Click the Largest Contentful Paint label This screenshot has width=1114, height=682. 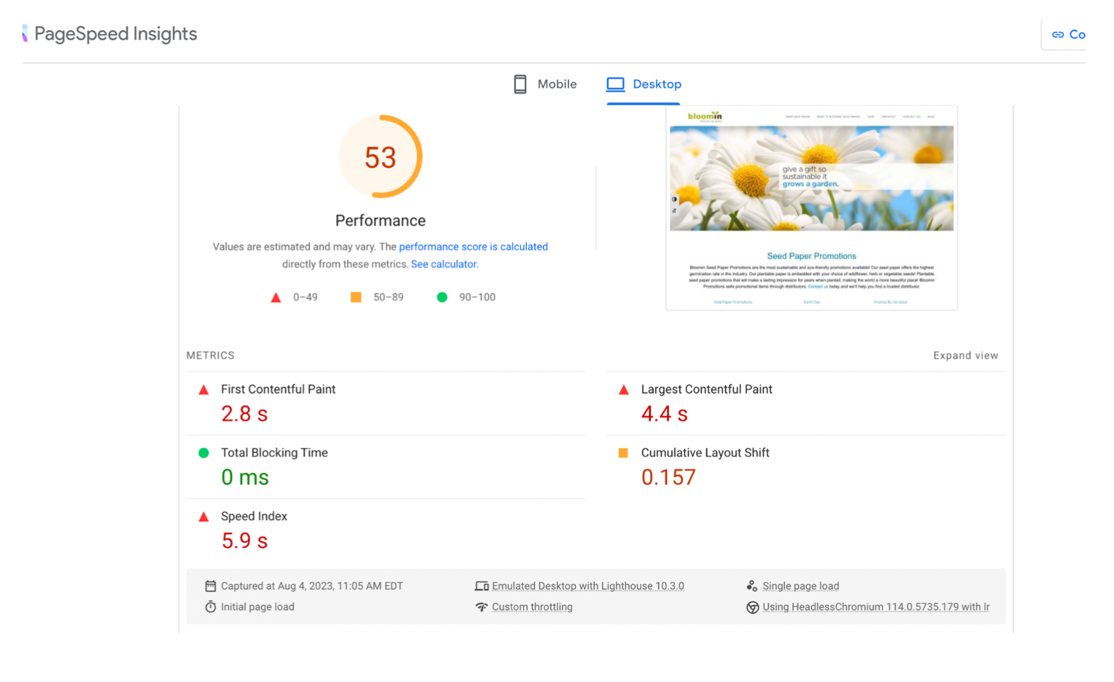(706, 389)
